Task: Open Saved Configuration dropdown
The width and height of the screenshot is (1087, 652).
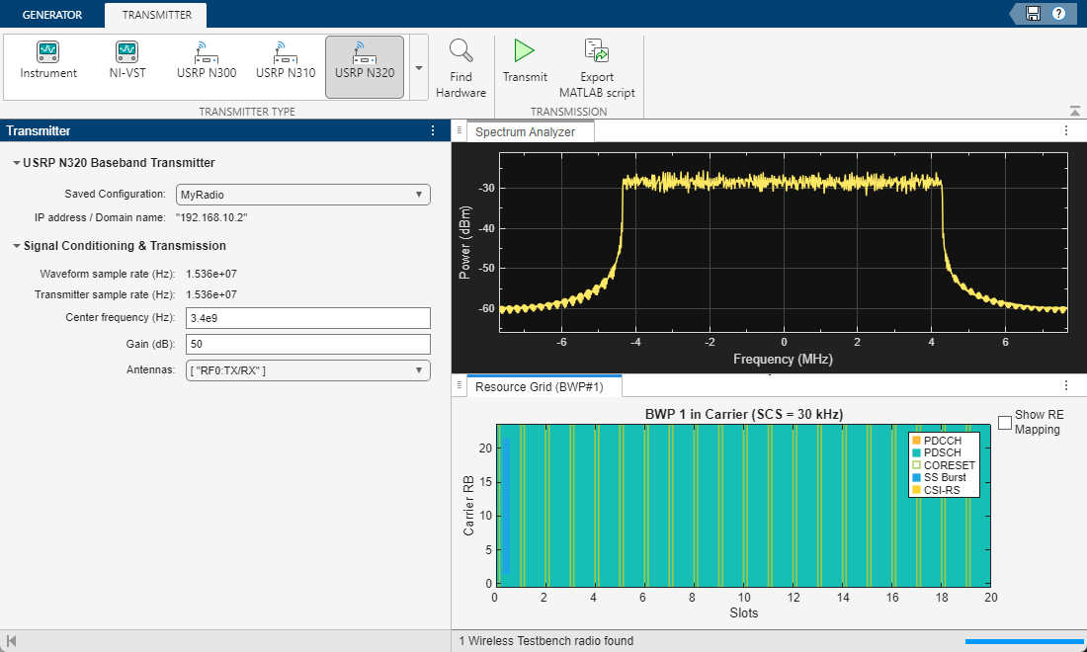Action: click(x=302, y=195)
